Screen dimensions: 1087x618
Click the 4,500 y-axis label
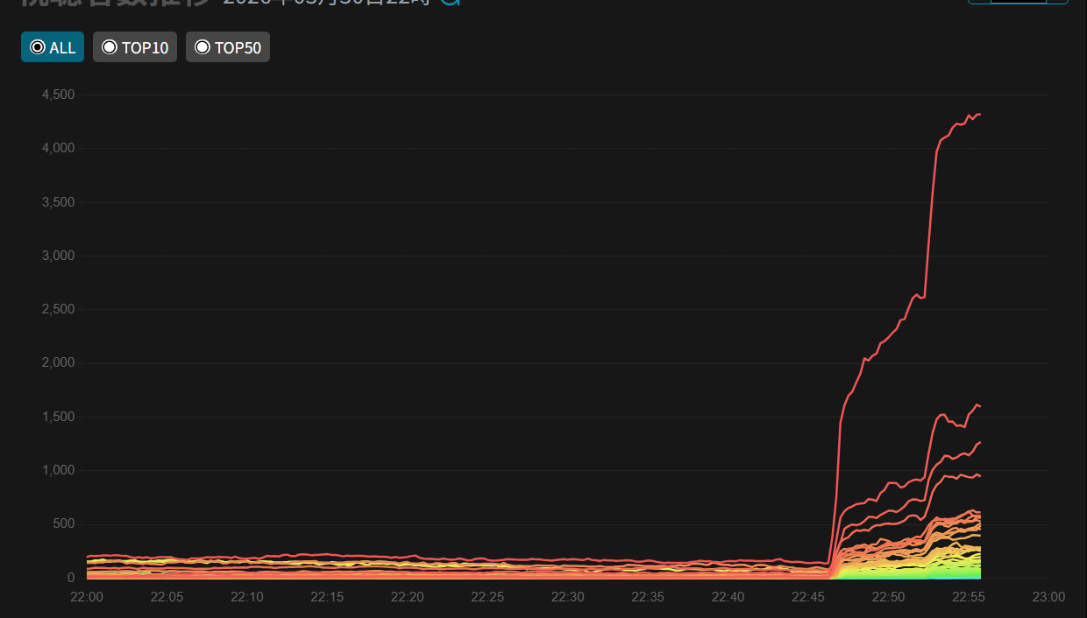point(59,95)
